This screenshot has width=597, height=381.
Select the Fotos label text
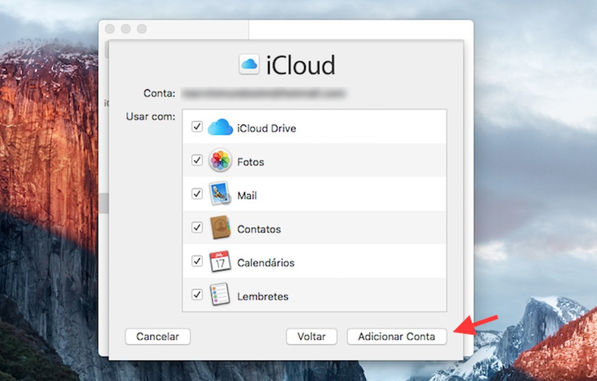click(251, 162)
